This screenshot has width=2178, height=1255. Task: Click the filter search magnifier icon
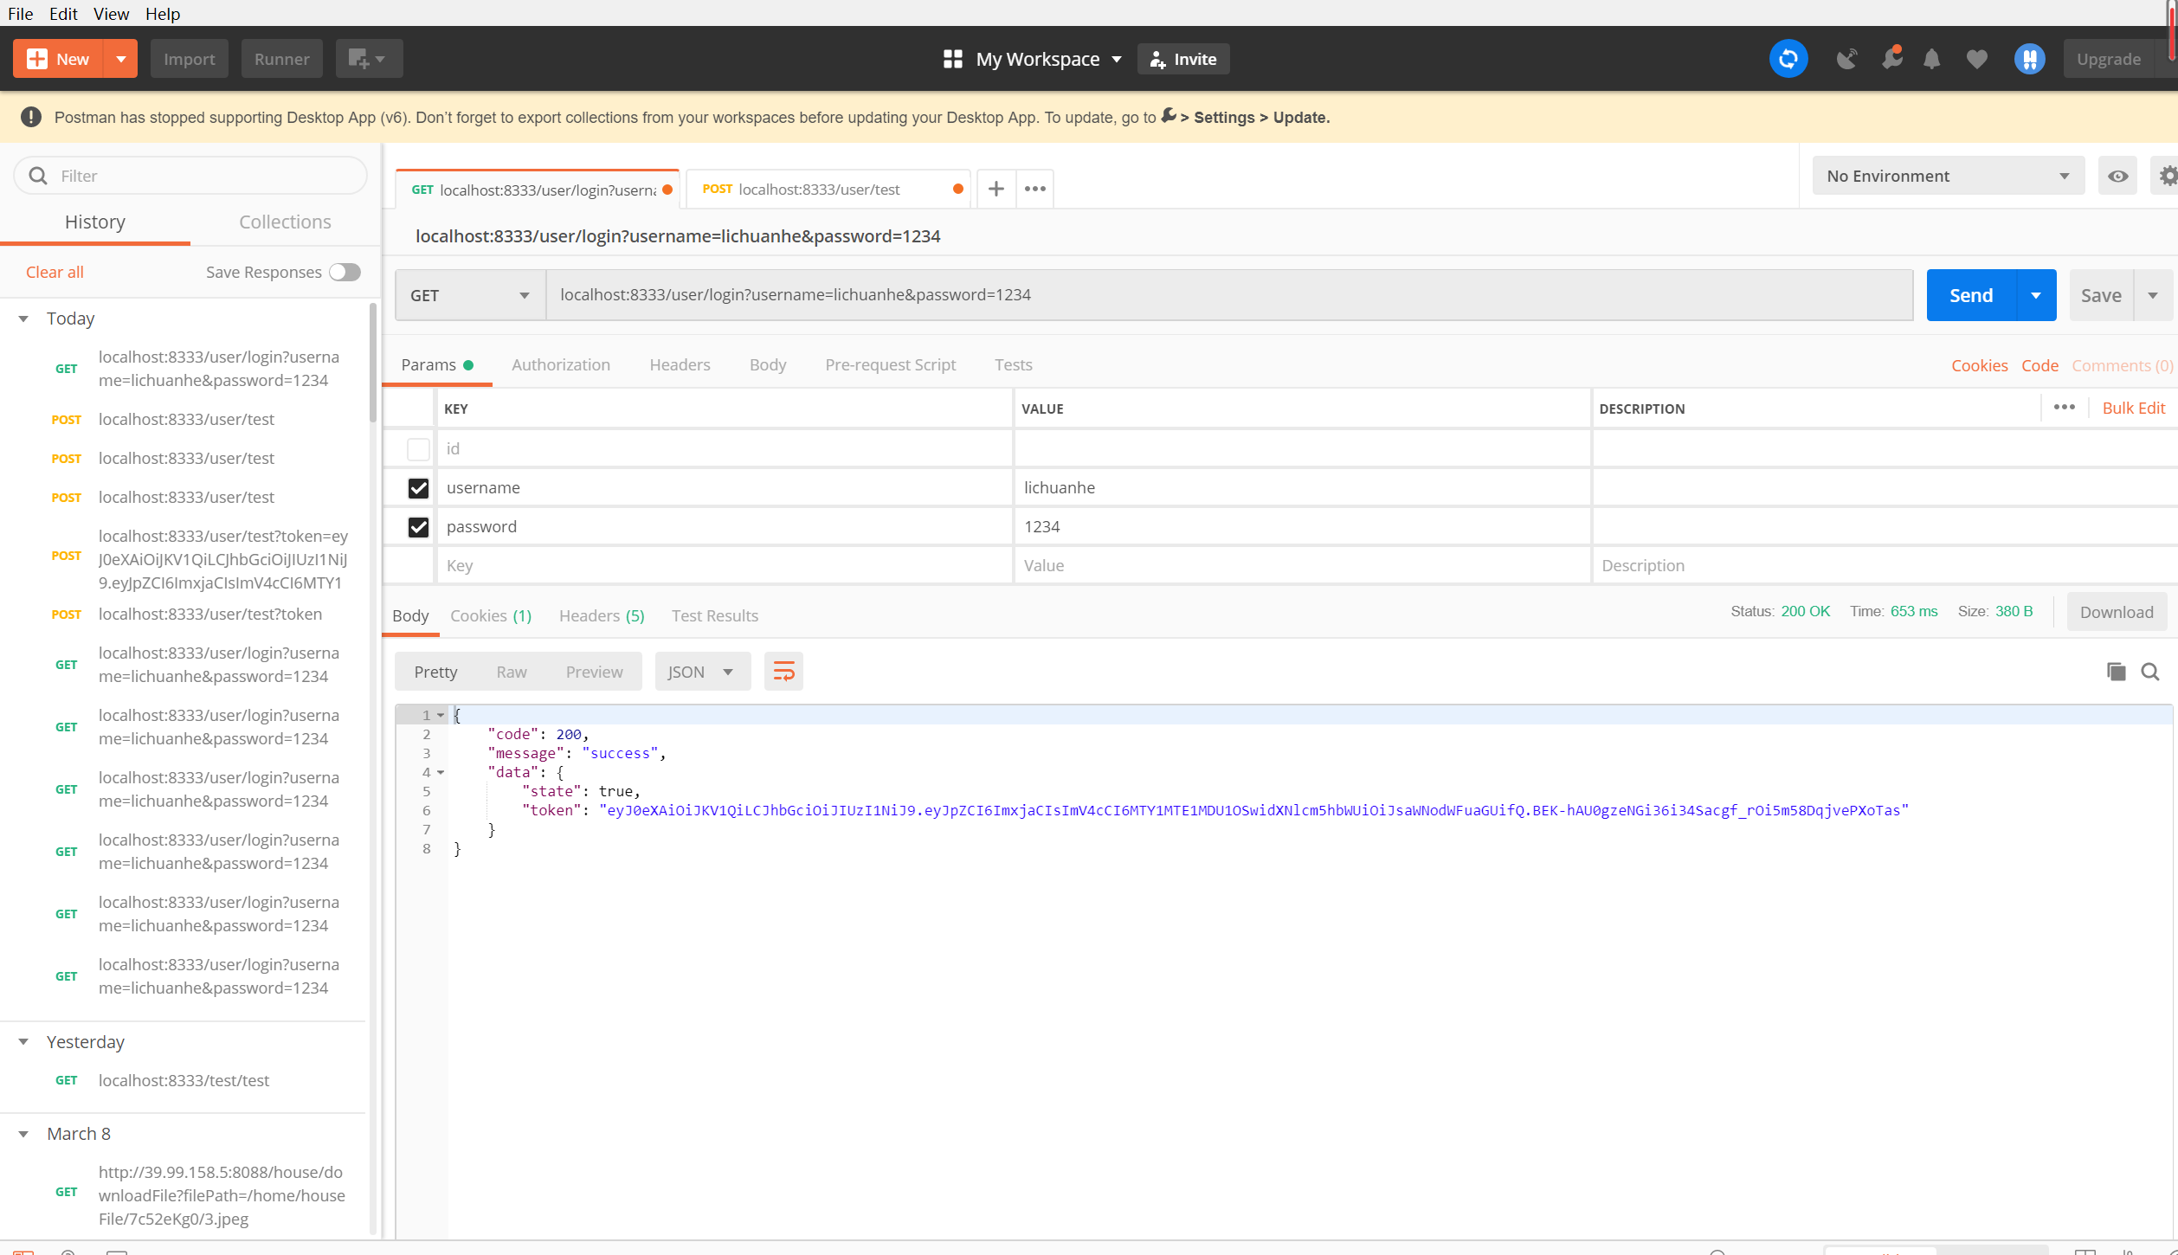tap(38, 176)
